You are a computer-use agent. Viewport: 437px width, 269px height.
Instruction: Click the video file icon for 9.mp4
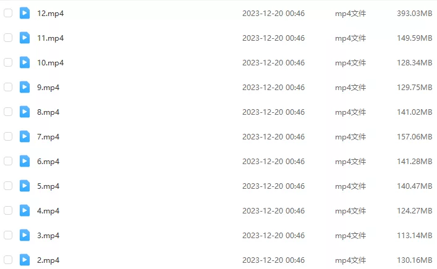tap(25, 87)
